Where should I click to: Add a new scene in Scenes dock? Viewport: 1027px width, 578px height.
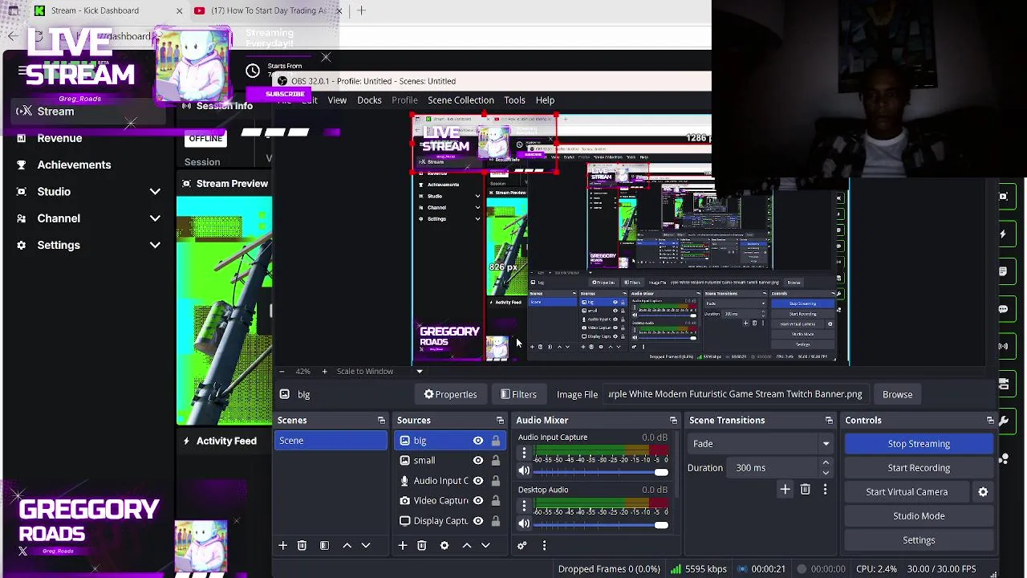[x=282, y=546]
